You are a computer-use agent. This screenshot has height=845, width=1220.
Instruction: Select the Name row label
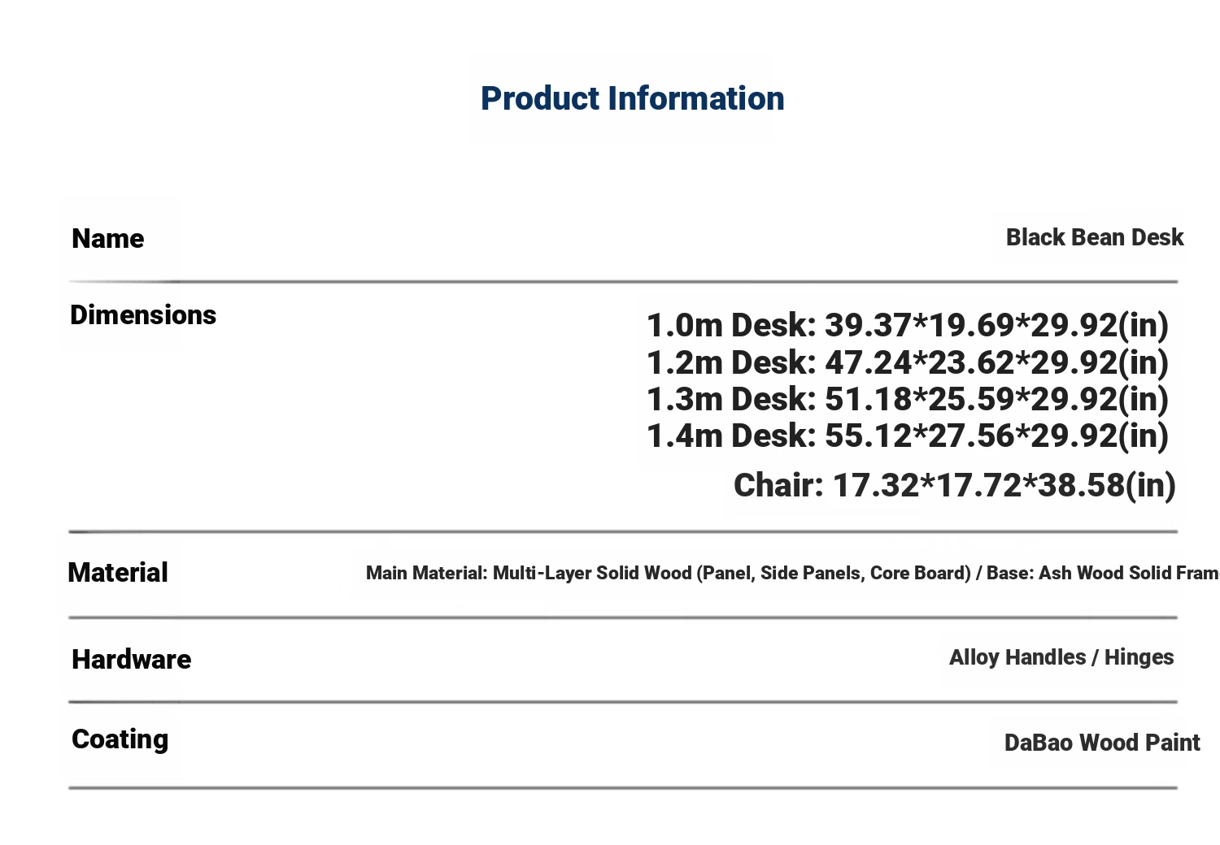click(x=108, y=239)
